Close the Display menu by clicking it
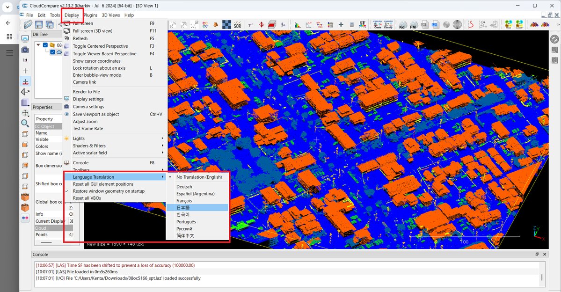The image size is (561, 292). pos(72,15)
